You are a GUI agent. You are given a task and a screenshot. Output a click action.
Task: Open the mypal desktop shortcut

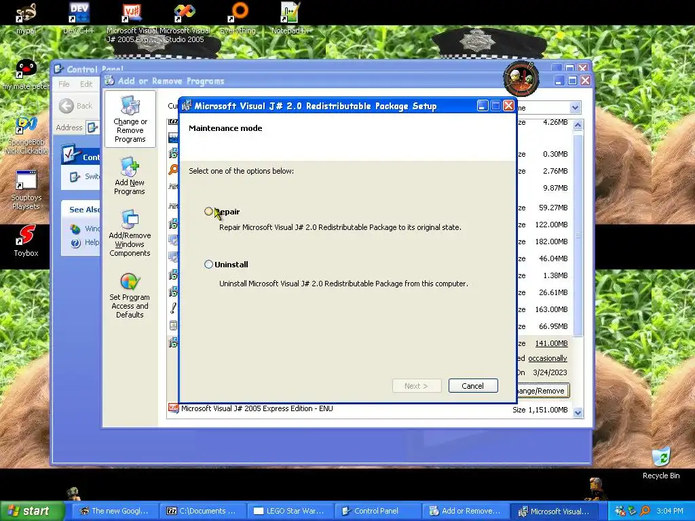point(26,19)
